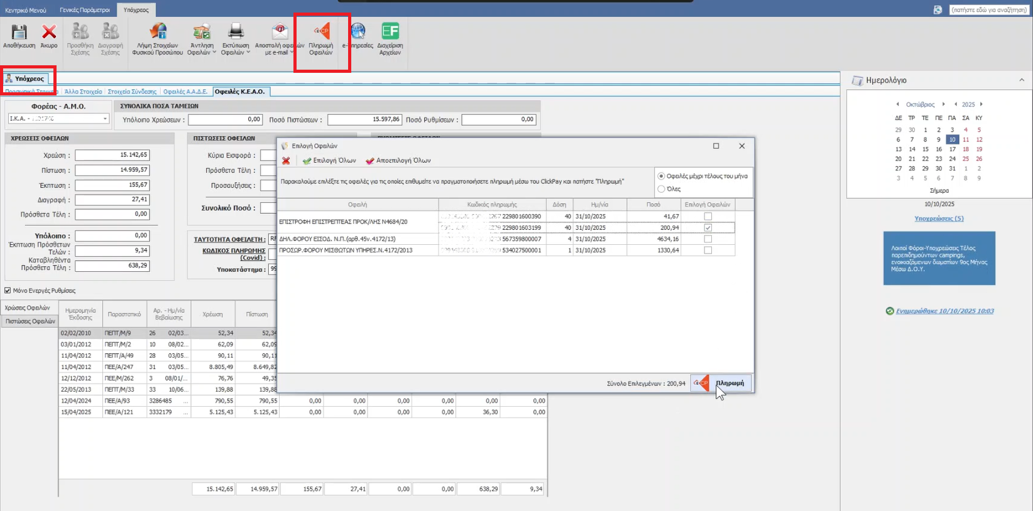Viewport: 1033px width, 511px height.
Task: Open Λήψη Στοιχείων Φυσικού Προσώπου tool
Action: coord(158,33)
